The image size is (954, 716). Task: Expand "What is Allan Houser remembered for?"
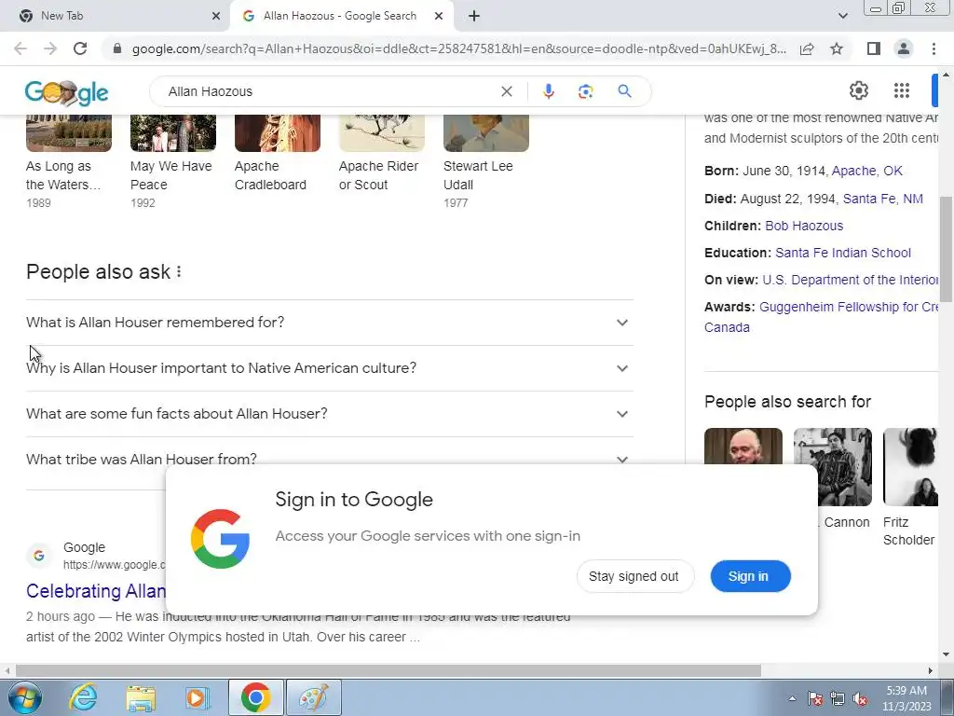(329, 322)
